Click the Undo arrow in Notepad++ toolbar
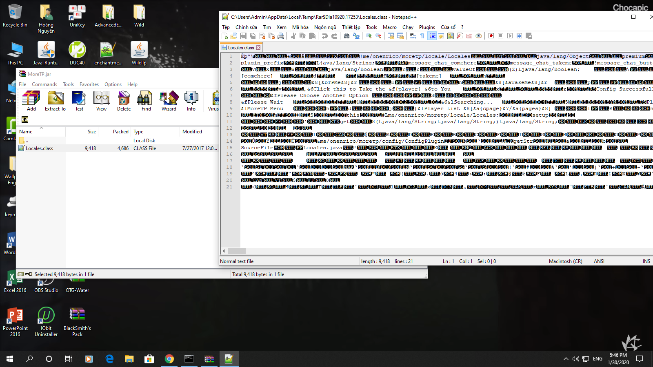653x367 pixels. (x=325, y=36)
